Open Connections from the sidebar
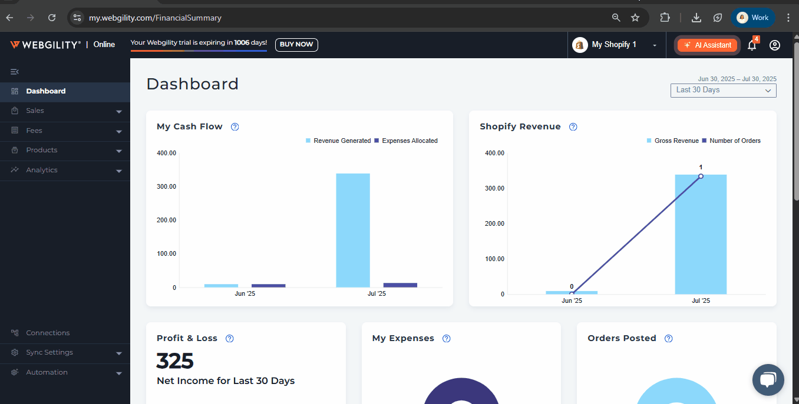This screenshot has width=799, height=404. coord(48,333)
